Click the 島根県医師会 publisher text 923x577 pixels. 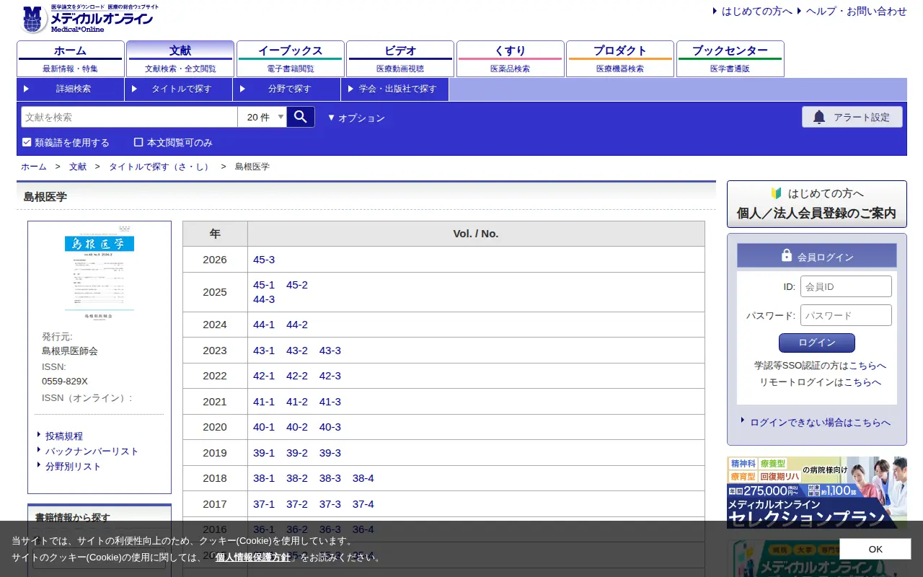click(x=70, y=351)
